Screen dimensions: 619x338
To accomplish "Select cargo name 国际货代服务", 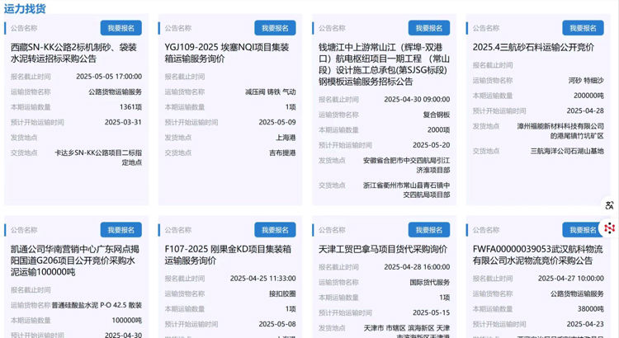I will pyautogui.click(x=430, y=283).
